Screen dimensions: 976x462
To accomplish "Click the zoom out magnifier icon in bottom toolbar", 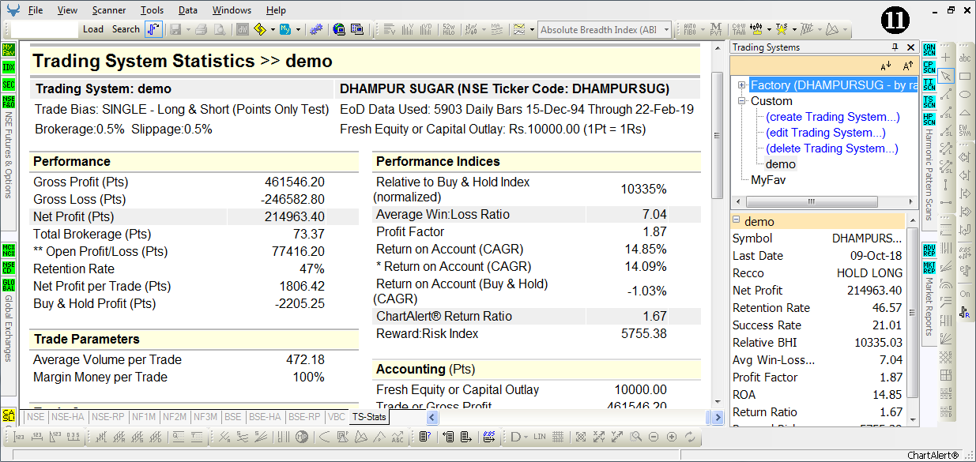I will tap(654, 437).
